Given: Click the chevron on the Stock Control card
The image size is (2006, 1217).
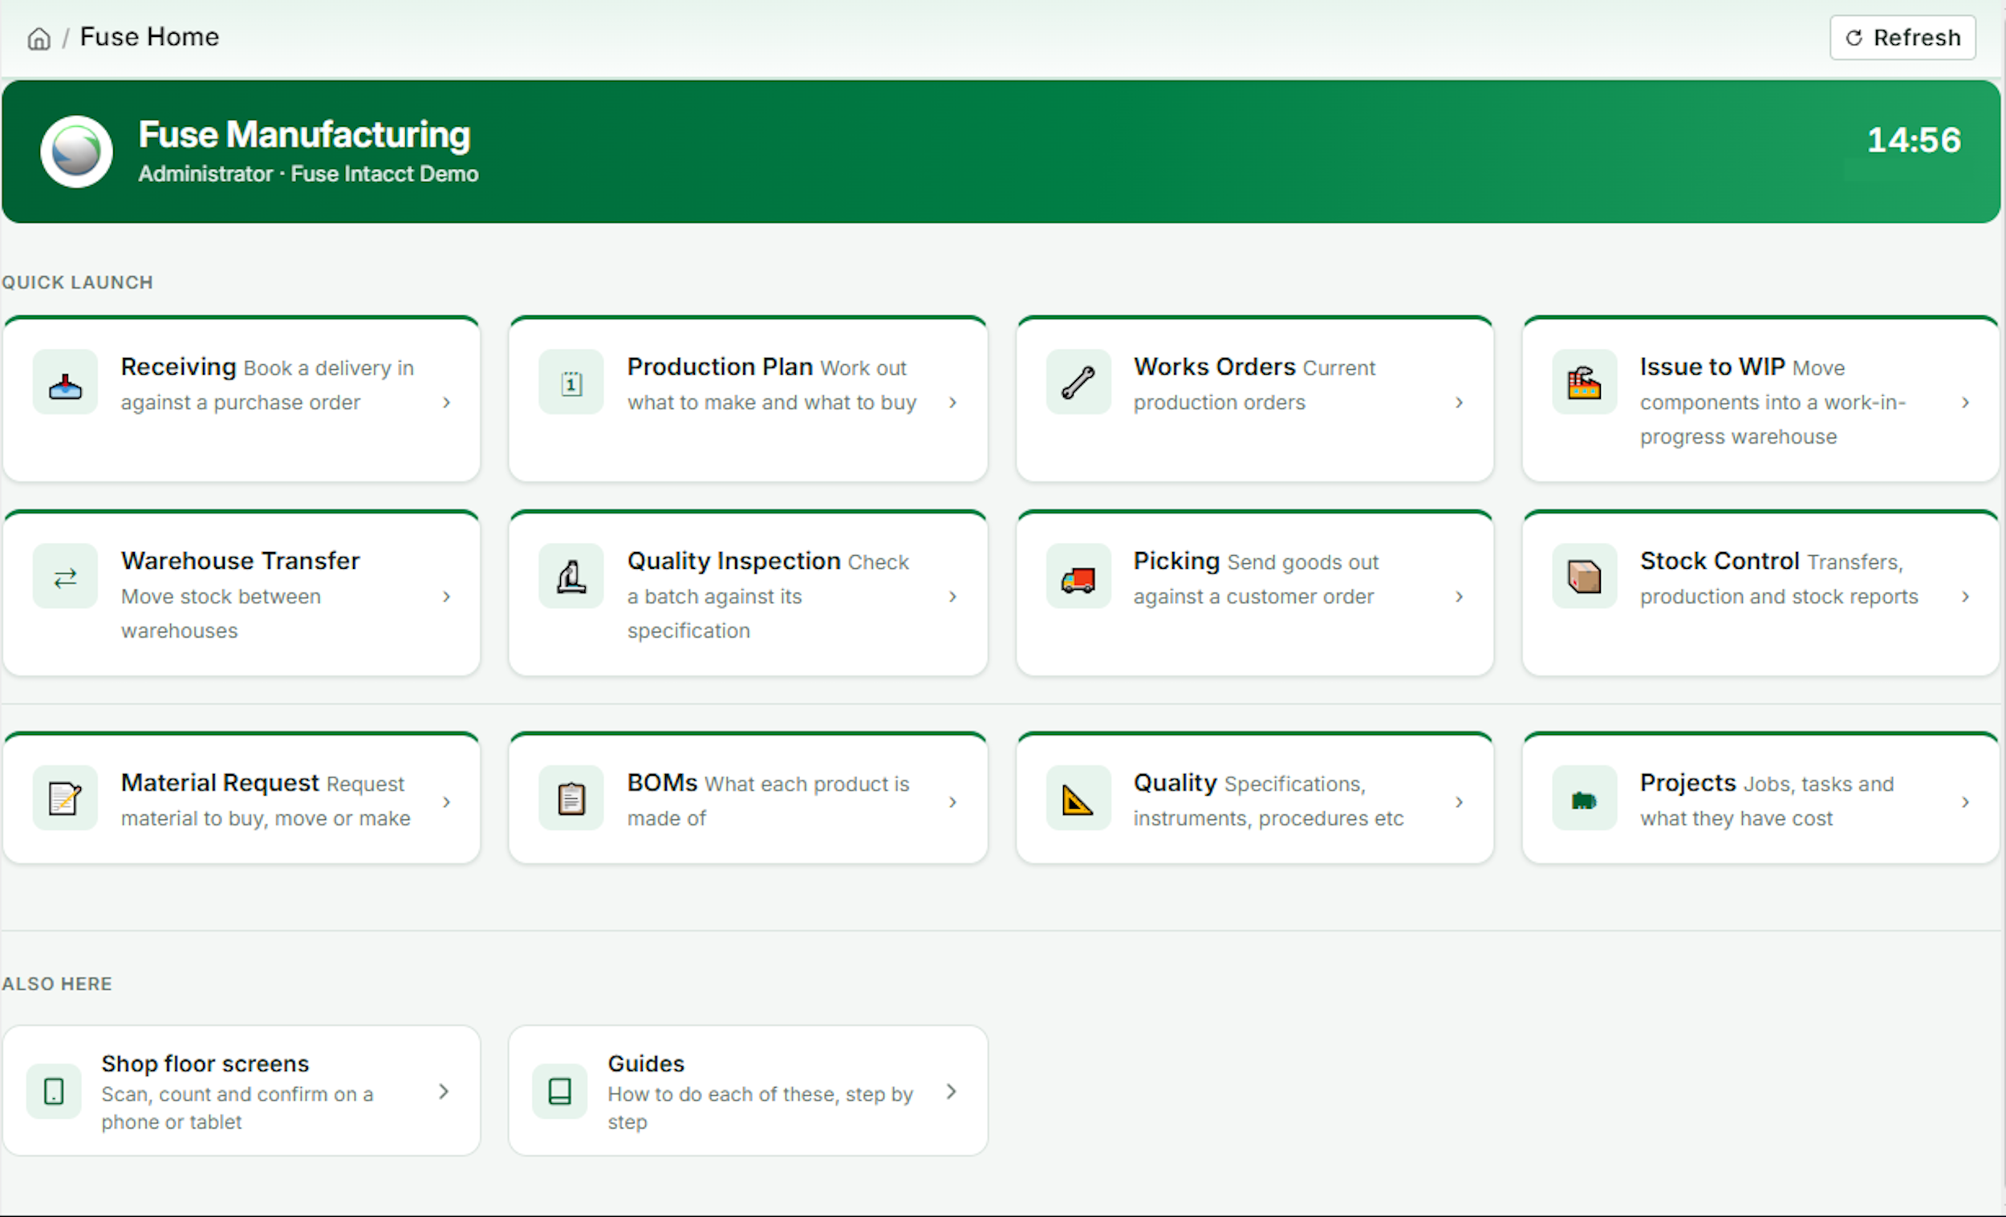Looking at the screenshot, I should point(1965,597).
